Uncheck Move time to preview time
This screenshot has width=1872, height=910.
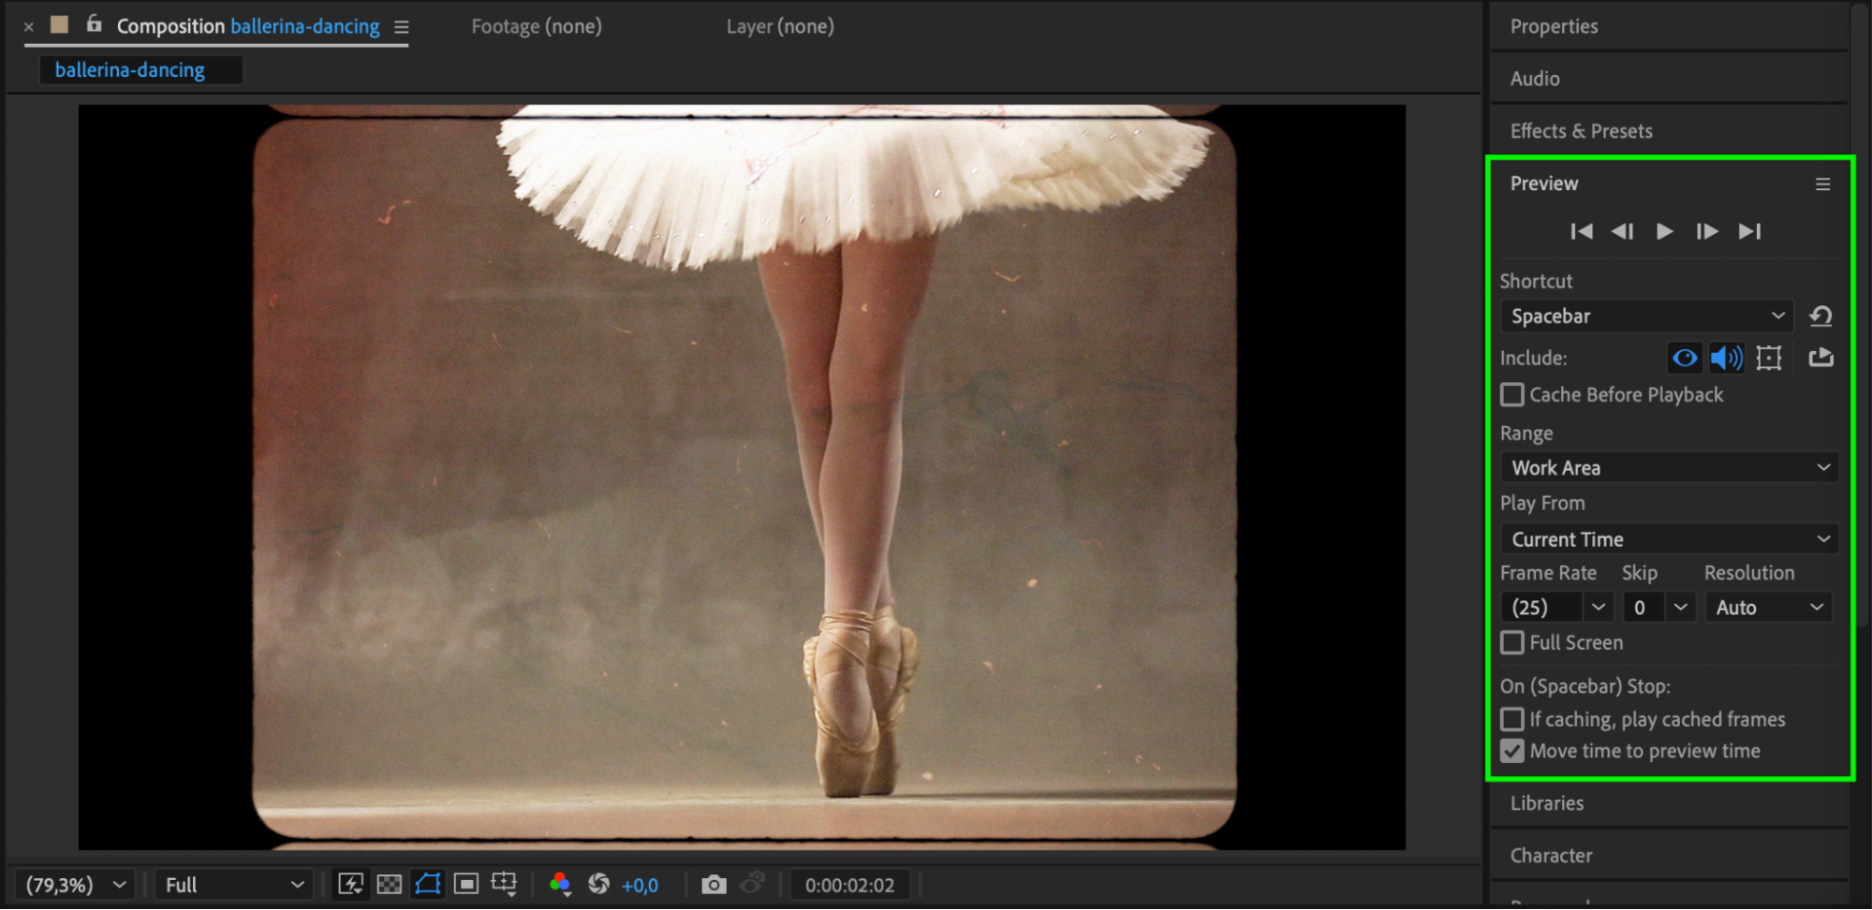tap(1512, 752)
